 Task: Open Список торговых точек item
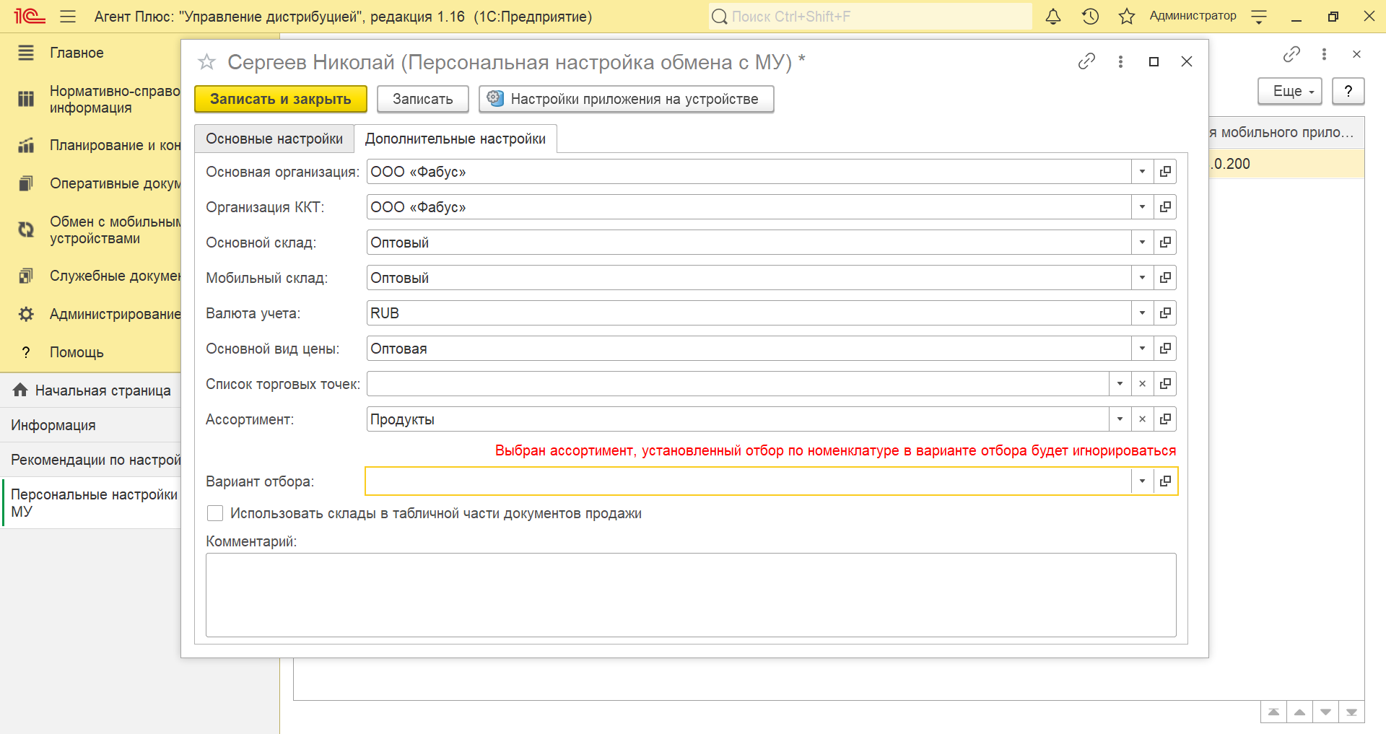pos(1165,384)
